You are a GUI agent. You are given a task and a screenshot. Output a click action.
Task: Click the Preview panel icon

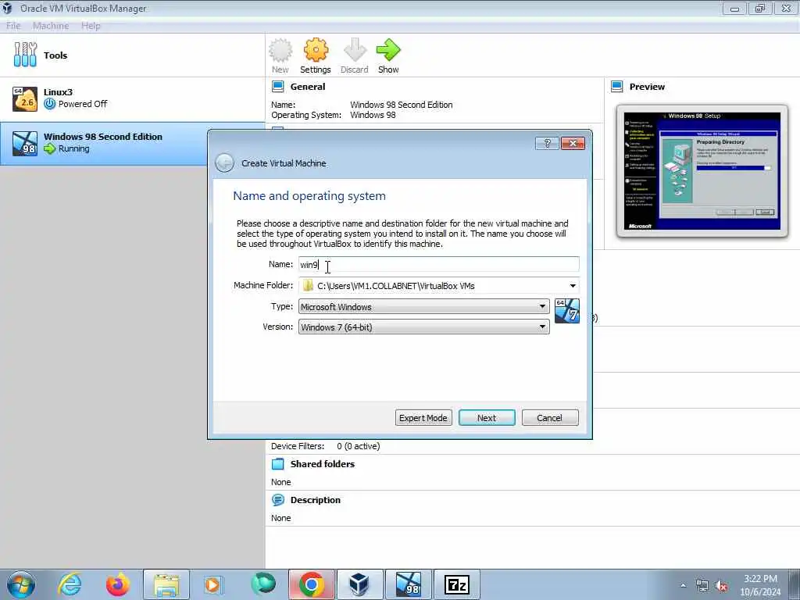pyautogui.click(x=617, y=87)
